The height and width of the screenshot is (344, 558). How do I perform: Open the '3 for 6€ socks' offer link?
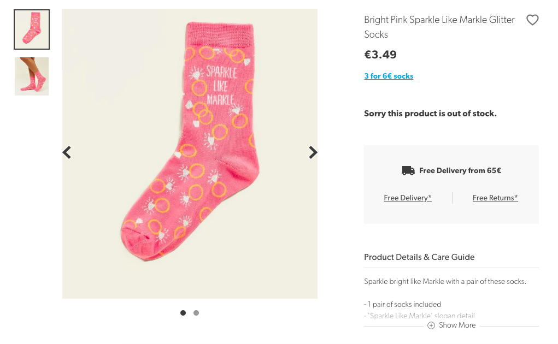(389, 76)
